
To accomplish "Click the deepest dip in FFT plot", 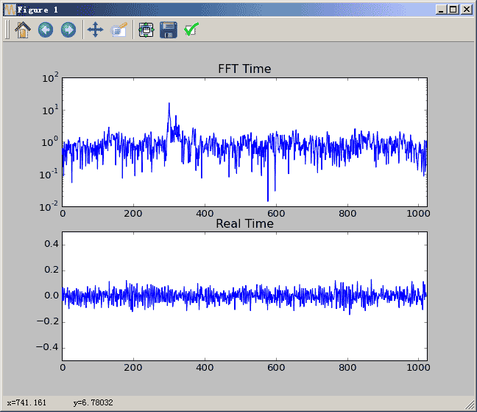I will tap(268, 200).
